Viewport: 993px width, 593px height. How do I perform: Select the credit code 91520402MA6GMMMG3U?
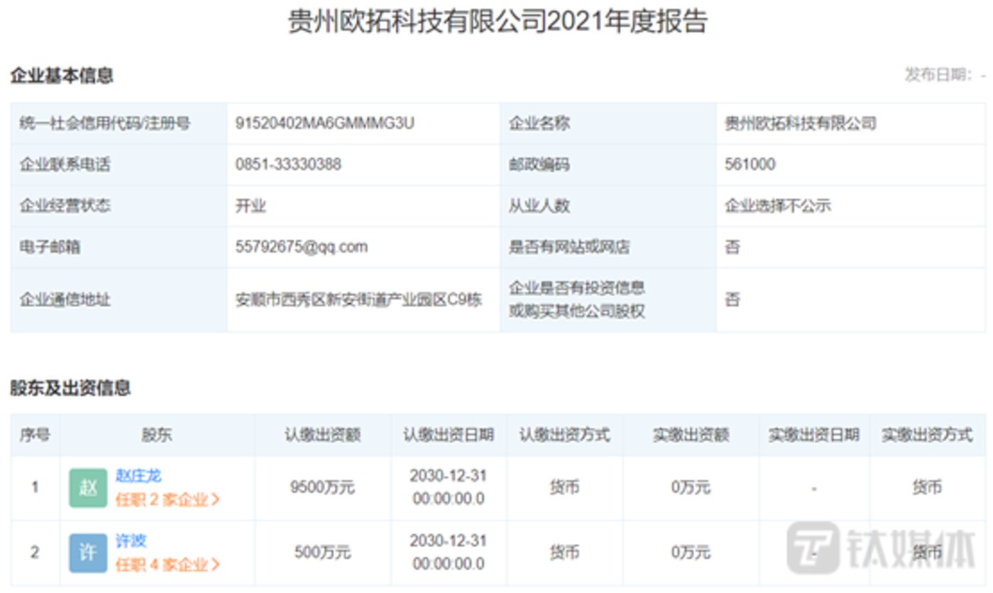[324, 123]
